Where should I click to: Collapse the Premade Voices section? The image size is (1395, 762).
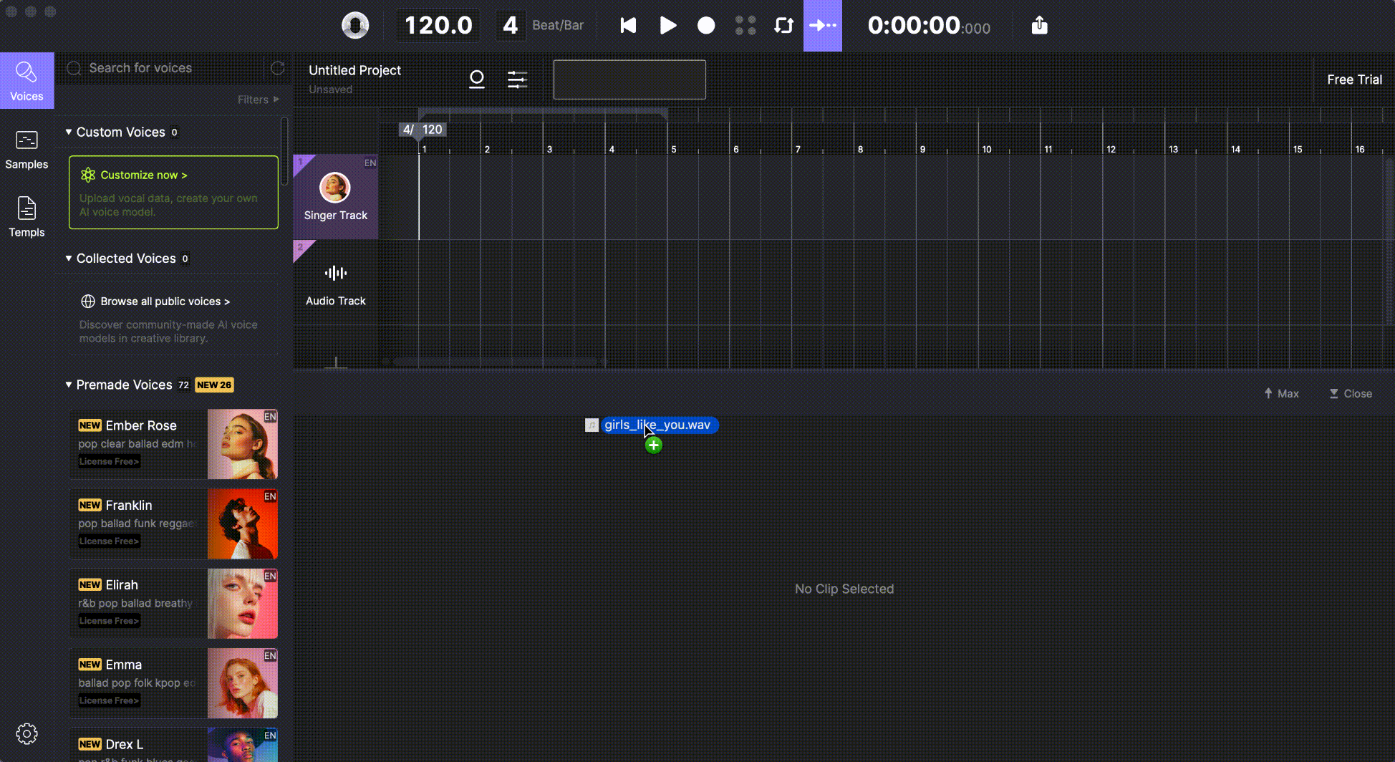pyautogui.click(x=69, y=385)
